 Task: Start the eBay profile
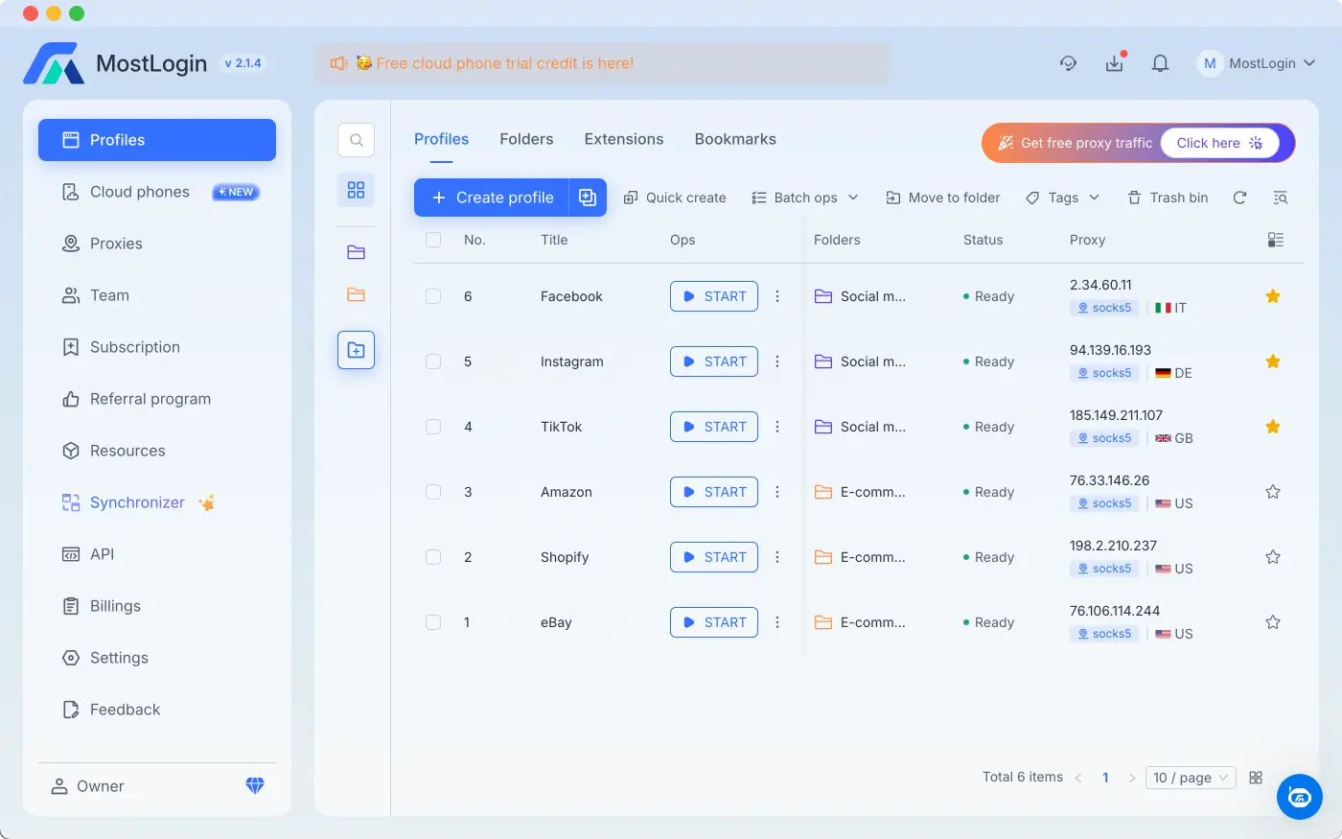tap(714, 622)
